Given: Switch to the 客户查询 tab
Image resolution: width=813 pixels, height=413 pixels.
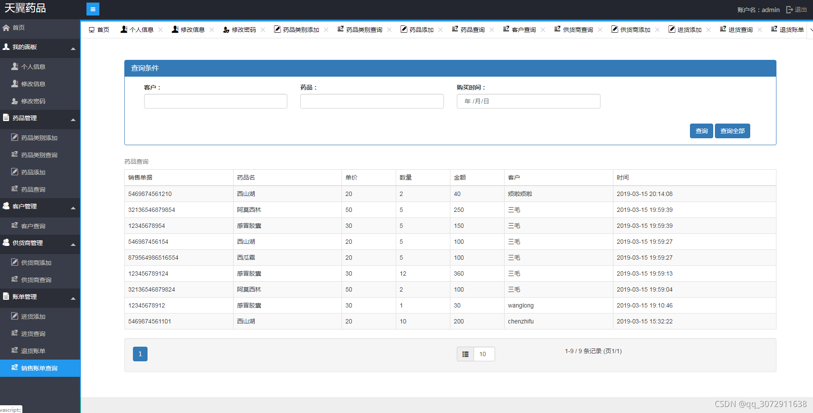Looking at the screenshot, I should [x=520, y=30].
